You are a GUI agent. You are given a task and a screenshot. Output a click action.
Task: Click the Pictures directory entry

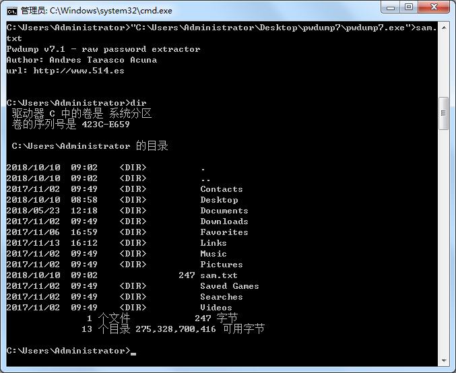tap(222, 265)
